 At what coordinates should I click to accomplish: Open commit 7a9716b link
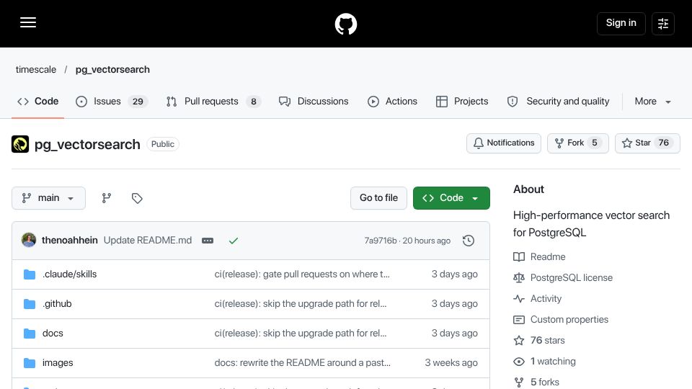pyautogui.click(x=381, y=241)
